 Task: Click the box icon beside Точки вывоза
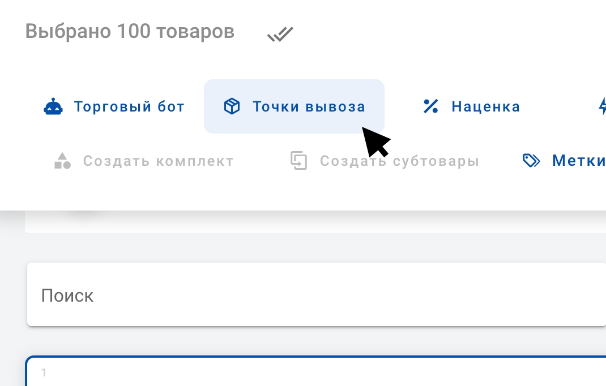point(232,106)
